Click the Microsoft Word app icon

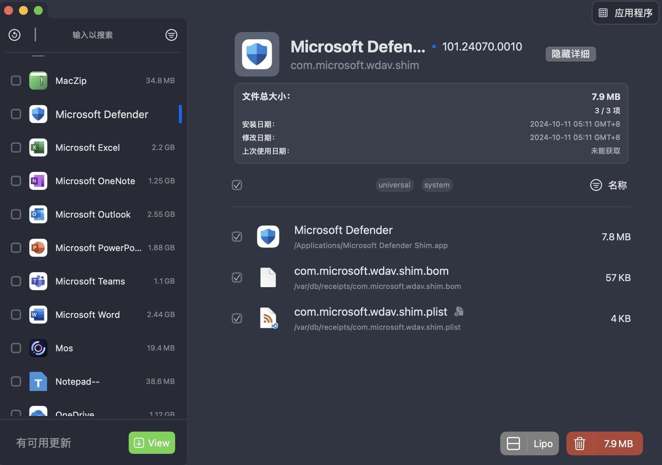pyautogui.click(x=38, y=315)
